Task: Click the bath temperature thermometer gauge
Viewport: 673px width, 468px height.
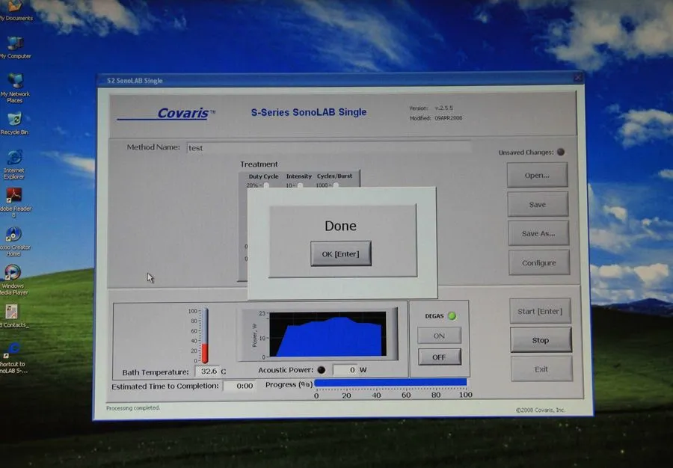Action: click(205, 336)
